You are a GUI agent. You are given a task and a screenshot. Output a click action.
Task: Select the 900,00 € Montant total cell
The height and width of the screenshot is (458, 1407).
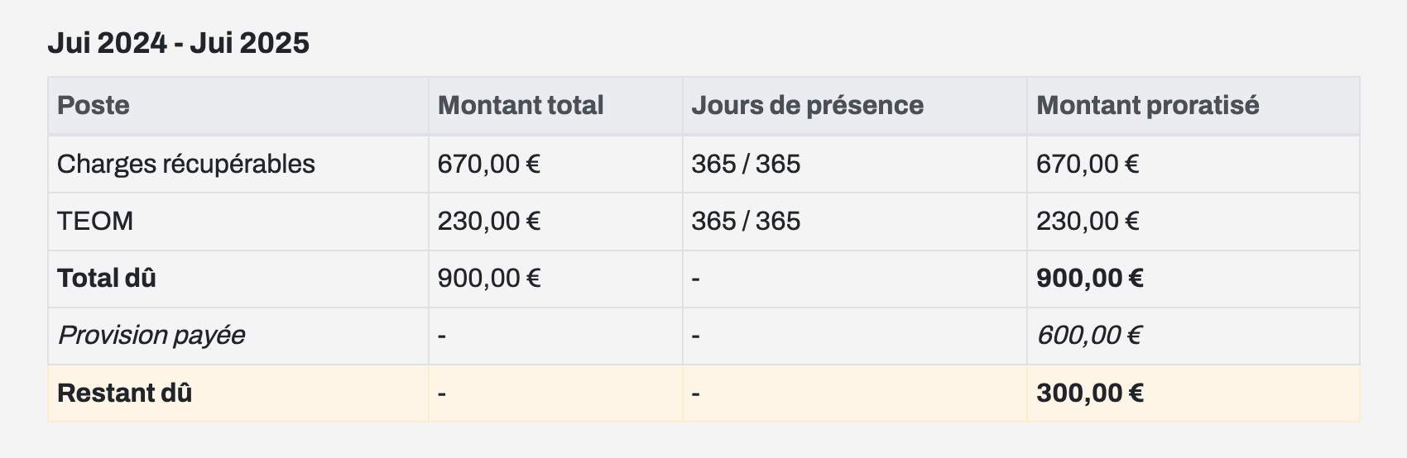tap(488, 278)
